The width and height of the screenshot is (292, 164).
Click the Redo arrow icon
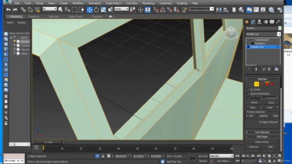[15, 10]
